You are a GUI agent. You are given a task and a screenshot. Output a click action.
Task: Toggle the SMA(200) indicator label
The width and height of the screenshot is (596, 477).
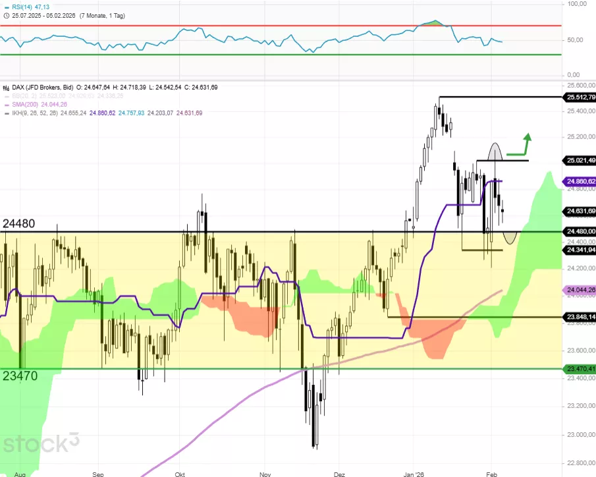(25, 105)
